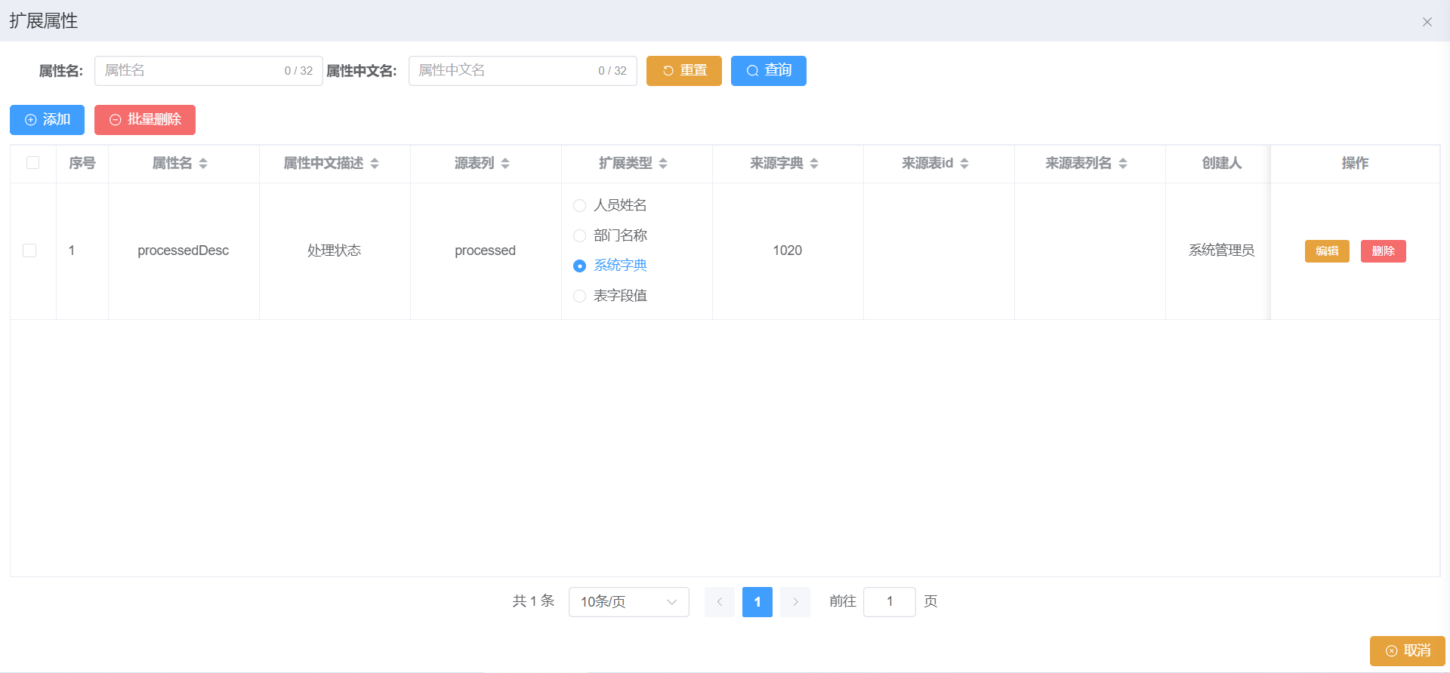The image size is (1450, 673).
Task: Sort by 源表列 column arrows
Action: click(x=505, y=164)
